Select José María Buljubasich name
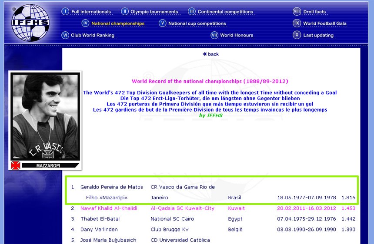 pos(108,240)
